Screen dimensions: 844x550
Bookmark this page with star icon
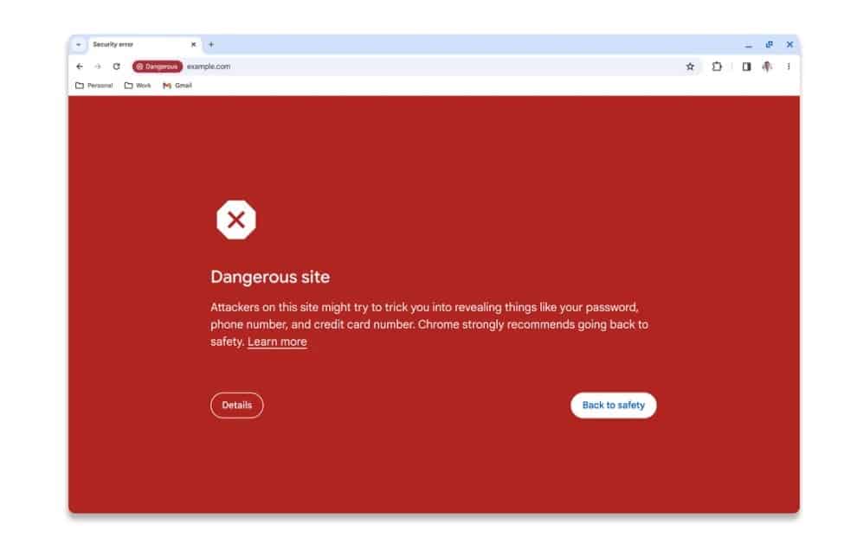(690, 67)
